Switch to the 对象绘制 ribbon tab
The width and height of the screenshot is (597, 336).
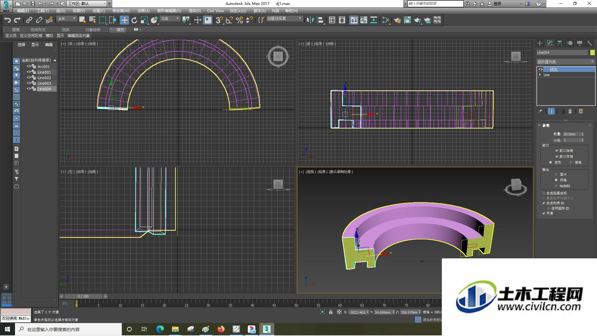pos(93,30)
